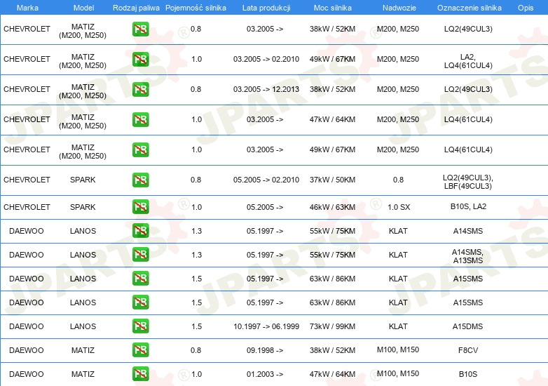The image size is (548, 386).
Task: Click the Rodzaj paliwa column header
Action: point(136,7)
